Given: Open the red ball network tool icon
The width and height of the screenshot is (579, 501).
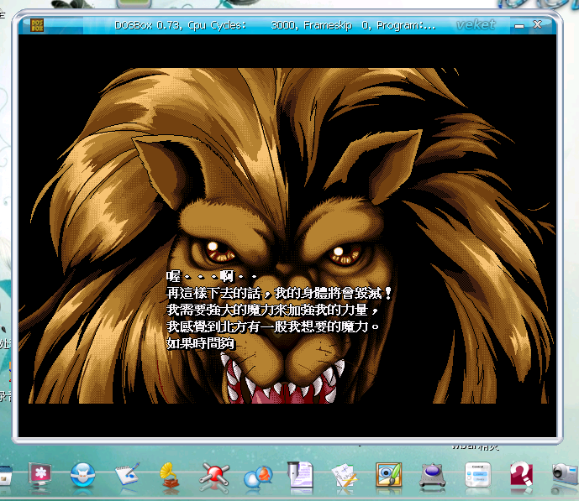Looking at the screenshot, I should click(214, 476).
